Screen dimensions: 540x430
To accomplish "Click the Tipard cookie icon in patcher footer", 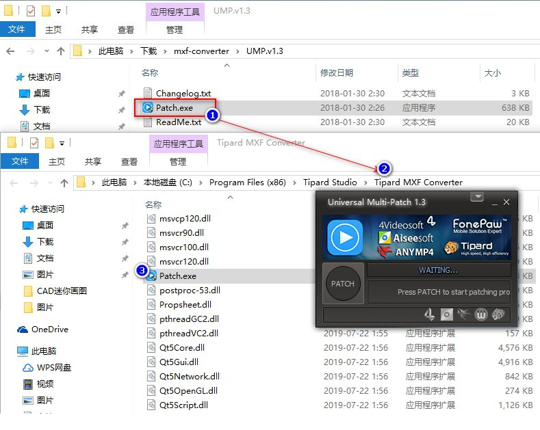I will (x=498, y=314).
